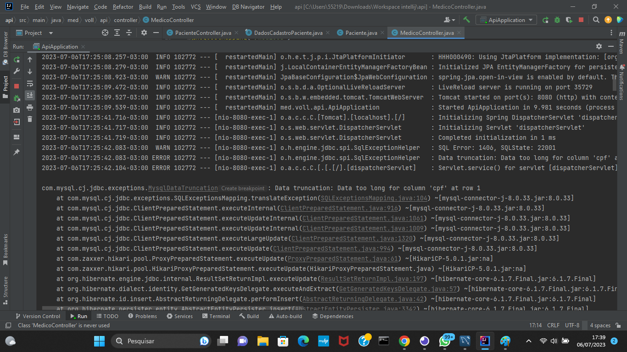Open Chrome from the taskbar
627x352 pixels.
[404, 341]
